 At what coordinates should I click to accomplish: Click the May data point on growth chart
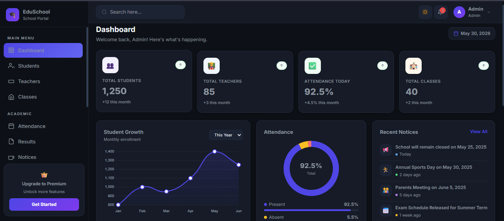215,152
